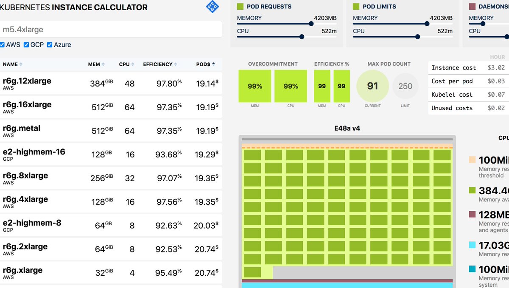
Task: Sort table by CPU column arrows
Action: pyautogui.click(x=132, y=64)
